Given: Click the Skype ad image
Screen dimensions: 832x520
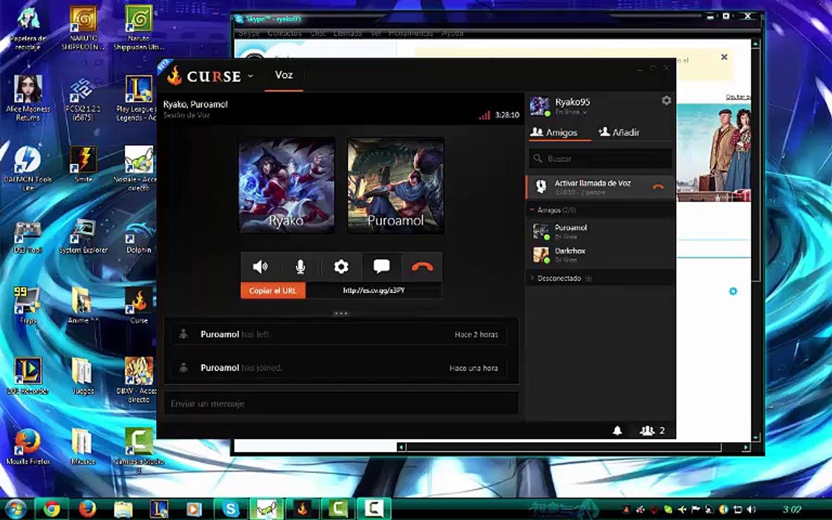Looking at the screenshot, I should tap(714, 153).
